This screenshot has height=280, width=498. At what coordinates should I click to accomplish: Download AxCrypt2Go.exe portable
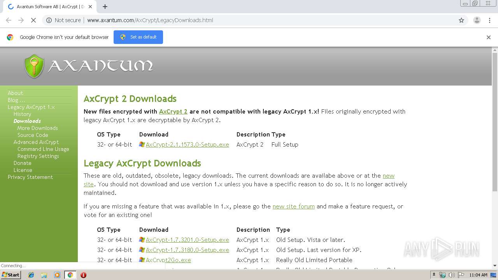click(168, 260)
